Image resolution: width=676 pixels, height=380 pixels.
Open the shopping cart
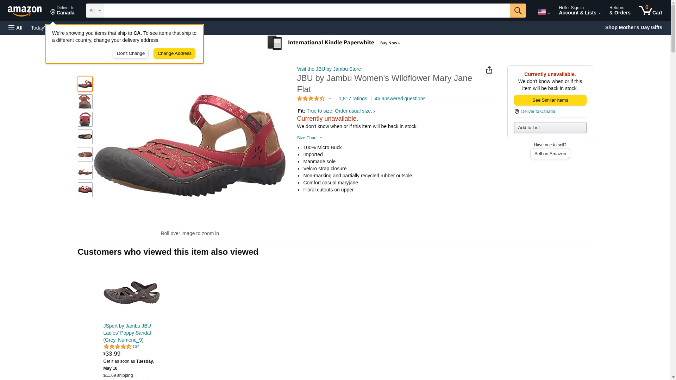[x=651, y=11]
